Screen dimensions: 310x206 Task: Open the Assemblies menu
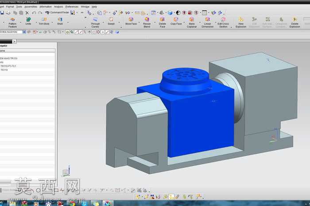tap(31, 7)
